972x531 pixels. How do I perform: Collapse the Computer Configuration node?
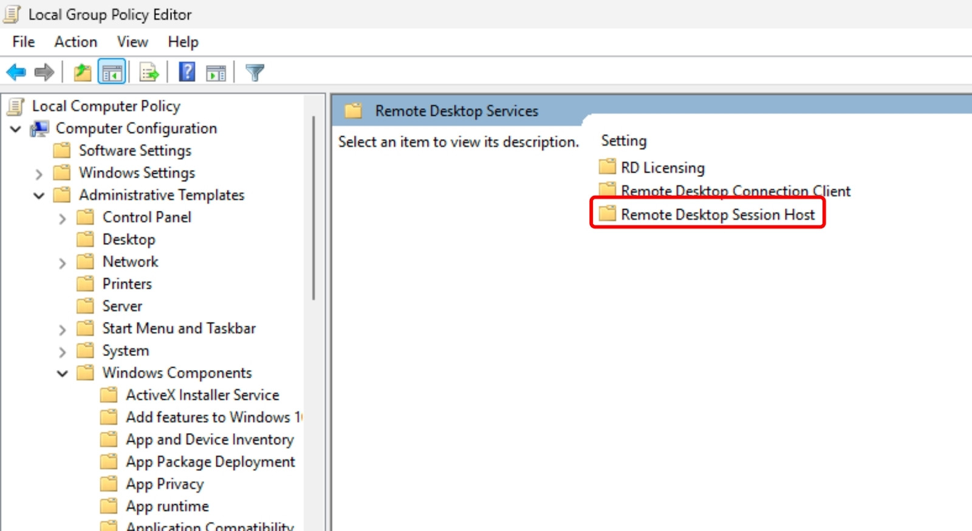coord(16,129)
